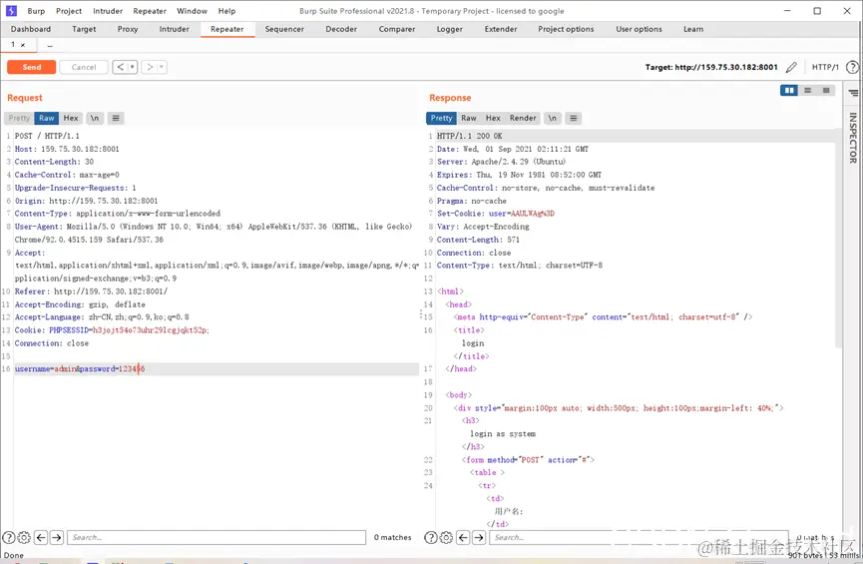The width and height of the screenshot is (863, 564).
Task: Expand the forward history dropdown arrow
Action: pyautogui.click(x=162, y=67)
